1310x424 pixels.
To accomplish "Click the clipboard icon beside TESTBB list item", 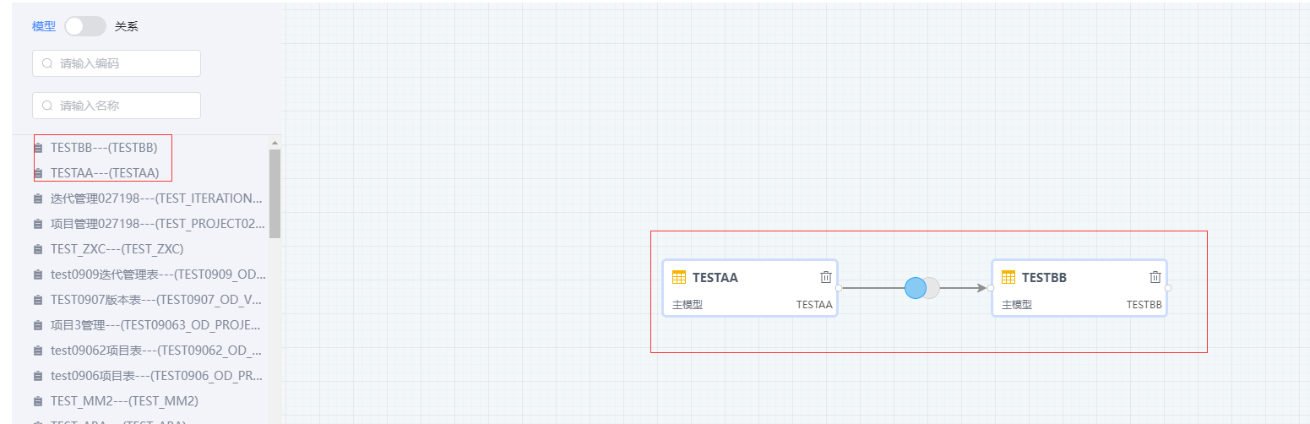I will coord(38,148).
